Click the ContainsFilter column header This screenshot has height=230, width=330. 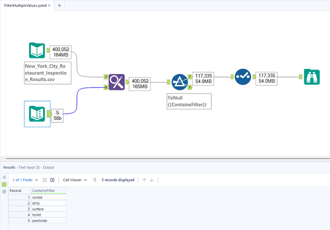pos(48,191)
